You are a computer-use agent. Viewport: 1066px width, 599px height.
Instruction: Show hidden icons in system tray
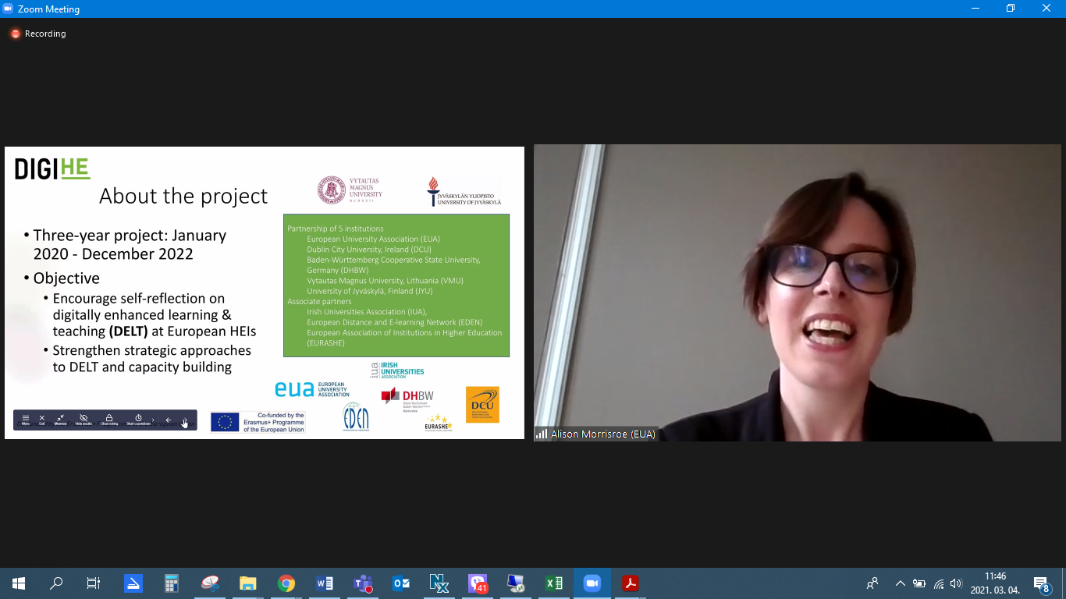tap(900, 583)
